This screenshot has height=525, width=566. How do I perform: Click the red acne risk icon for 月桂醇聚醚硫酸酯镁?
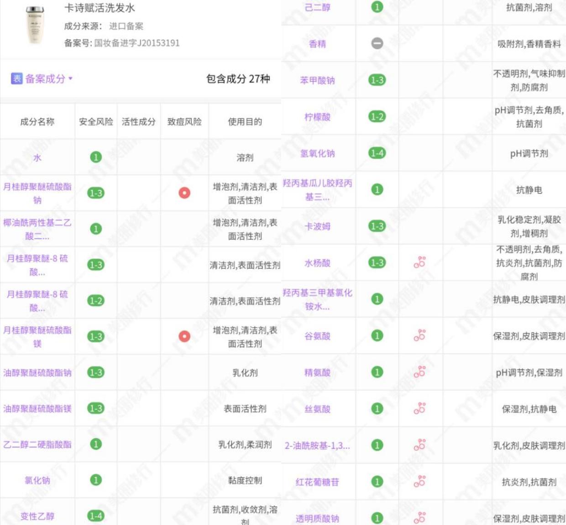coord(185,336)
